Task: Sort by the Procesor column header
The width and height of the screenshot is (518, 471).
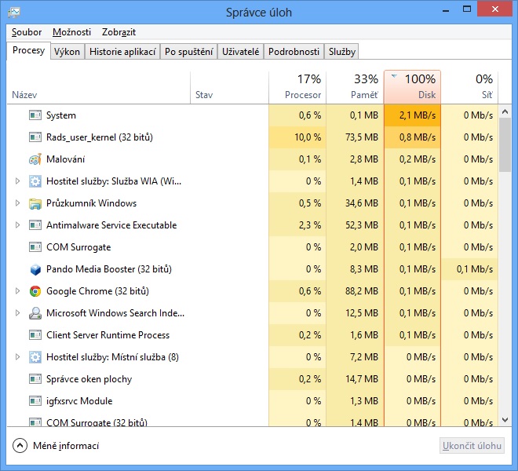Action: click(x=297, y=87)
